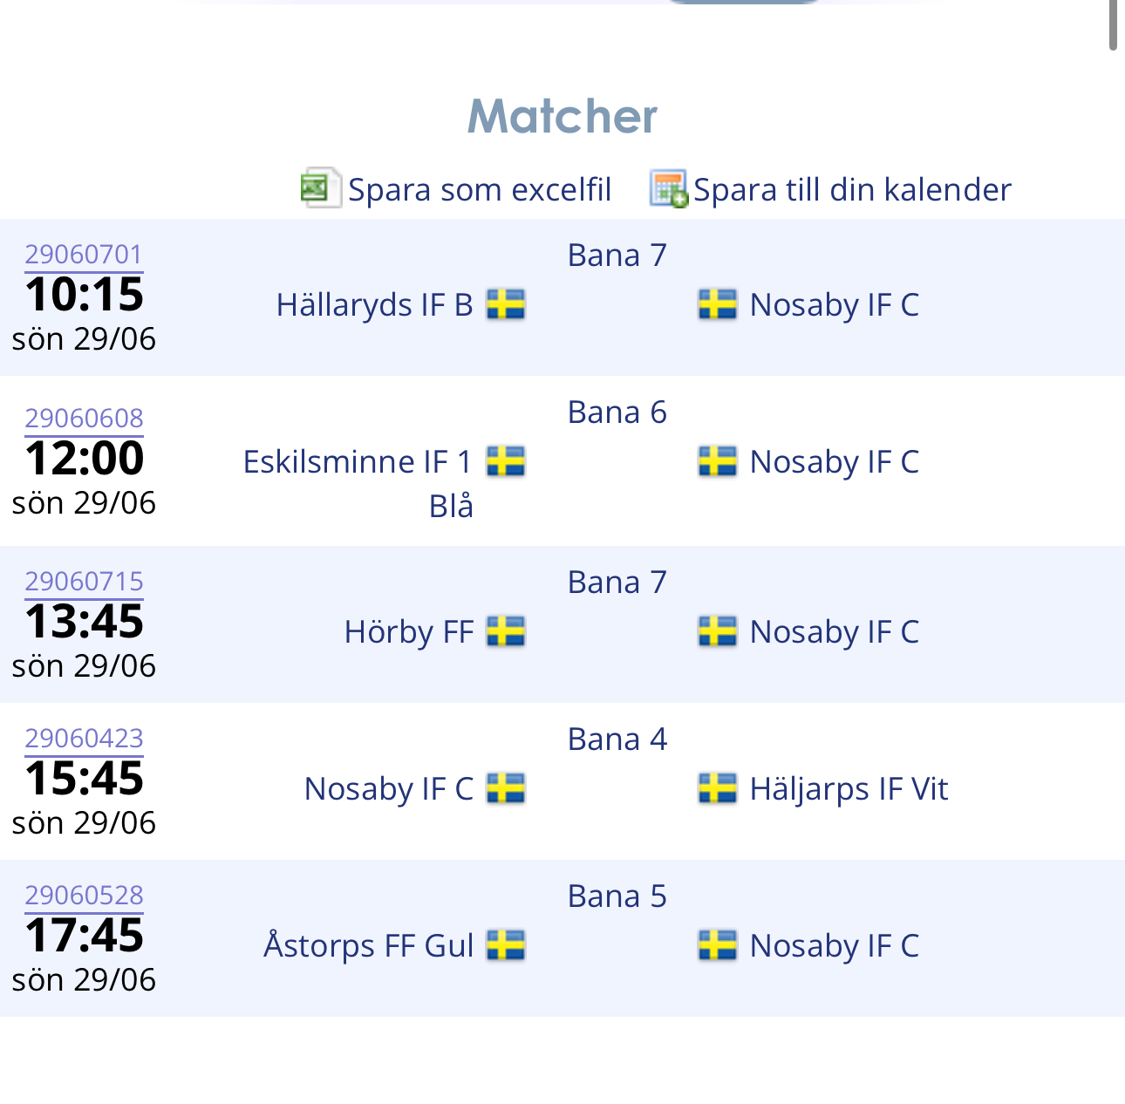Viewport: 1125px width, 1104px height.
Task: Click the flag beside Hörby FF
Action: [x=506, y=631]
